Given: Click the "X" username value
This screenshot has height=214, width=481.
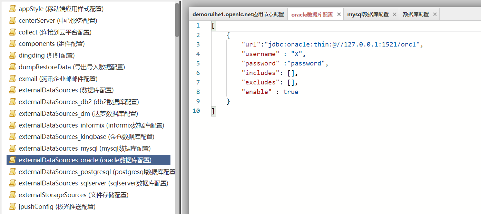Looking at the screenshot, I should (296, 54).
